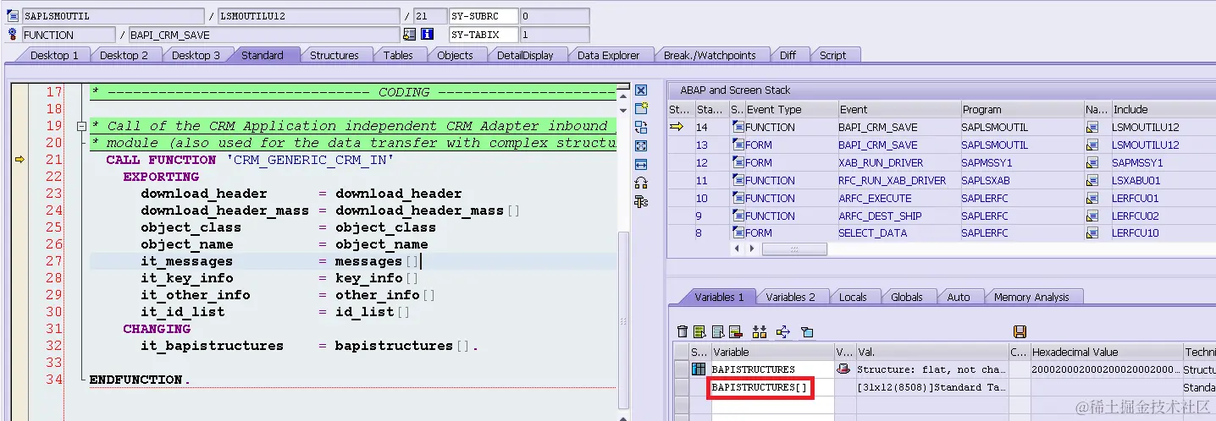Image resolution: width=1216 pixels, height=421 pixels.
Task: Click the New Tool icon in the vertical toolbar
Action: coord(641,109)
